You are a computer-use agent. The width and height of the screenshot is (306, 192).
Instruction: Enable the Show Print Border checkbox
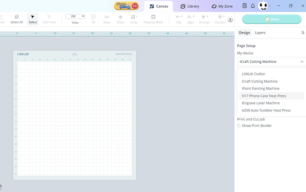coord(239,126)
